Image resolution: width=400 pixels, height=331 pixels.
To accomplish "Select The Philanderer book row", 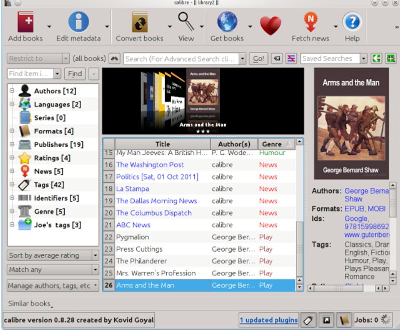I will pos(199,261).
